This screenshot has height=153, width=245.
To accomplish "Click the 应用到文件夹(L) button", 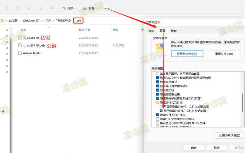I will pos(187,54).
